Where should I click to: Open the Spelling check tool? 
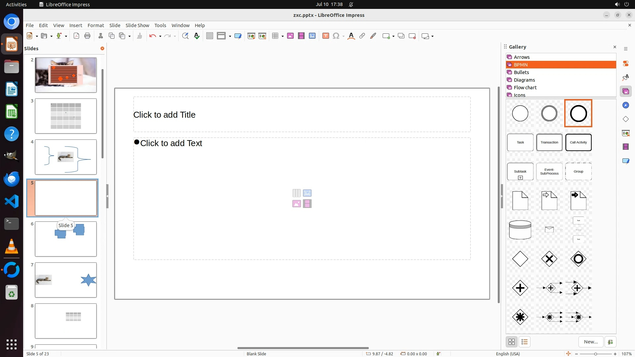(197, 36)
